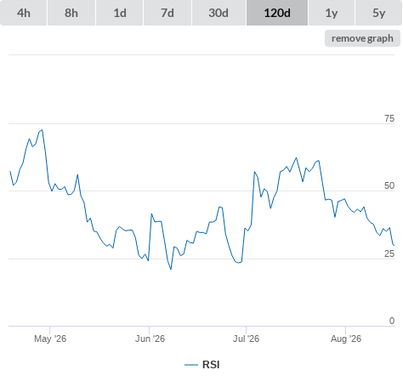This screenshot has width=403, height=387.
Task: Toggle the RSI legend entry
Action: click(202, 365)
